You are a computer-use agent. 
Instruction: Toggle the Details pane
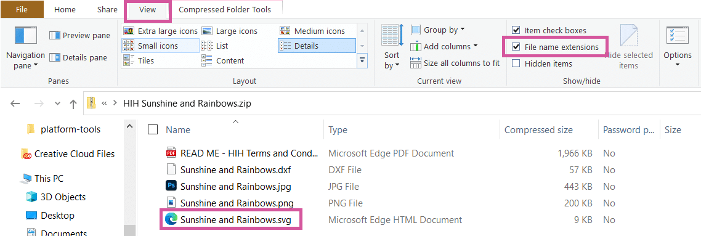click(x=78, y=57)
